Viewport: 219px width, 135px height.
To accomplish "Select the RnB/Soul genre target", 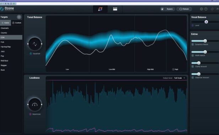I will [11, 61].
